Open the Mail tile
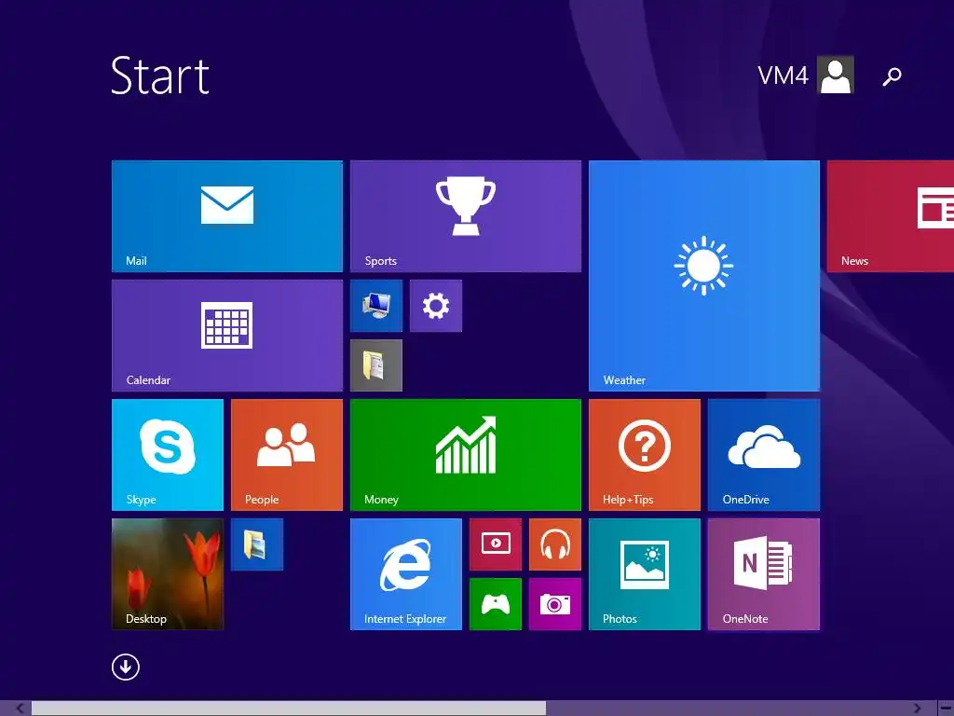Screen dimensions: 954x716 227,216
